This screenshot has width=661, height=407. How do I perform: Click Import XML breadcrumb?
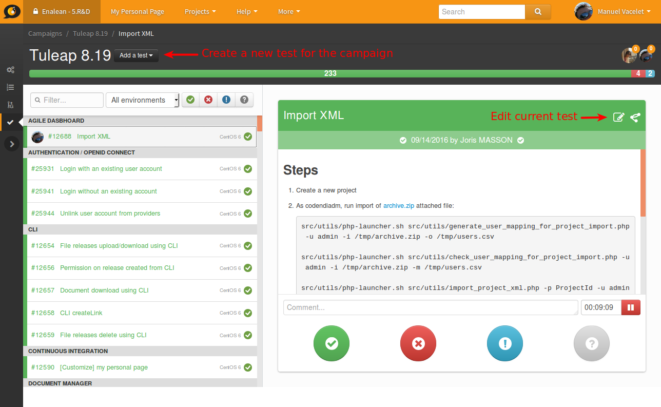click(x=136, y=33)
